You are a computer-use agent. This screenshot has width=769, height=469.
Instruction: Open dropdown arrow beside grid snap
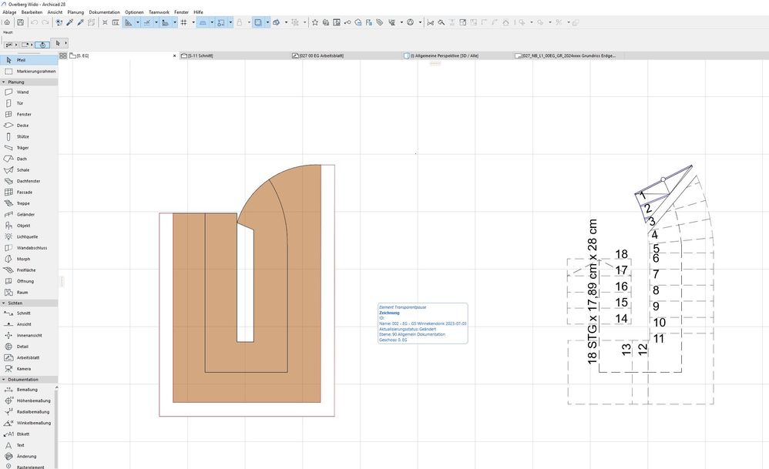[193, 23]
